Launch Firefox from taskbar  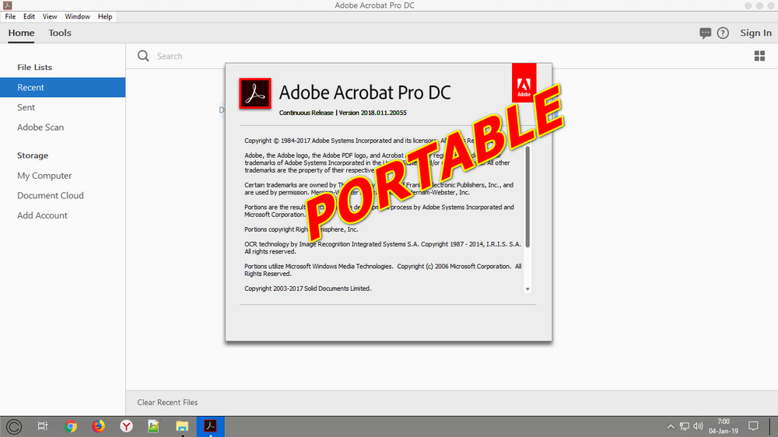98,426
